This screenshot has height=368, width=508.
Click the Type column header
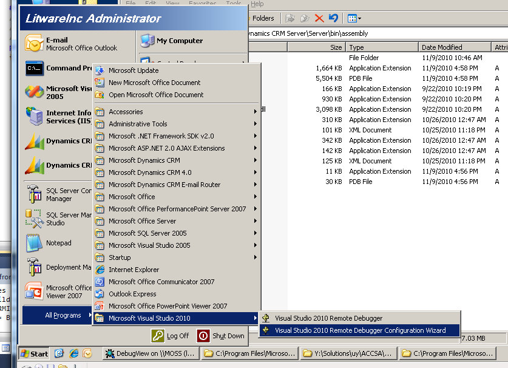click(x=382, y=47)
